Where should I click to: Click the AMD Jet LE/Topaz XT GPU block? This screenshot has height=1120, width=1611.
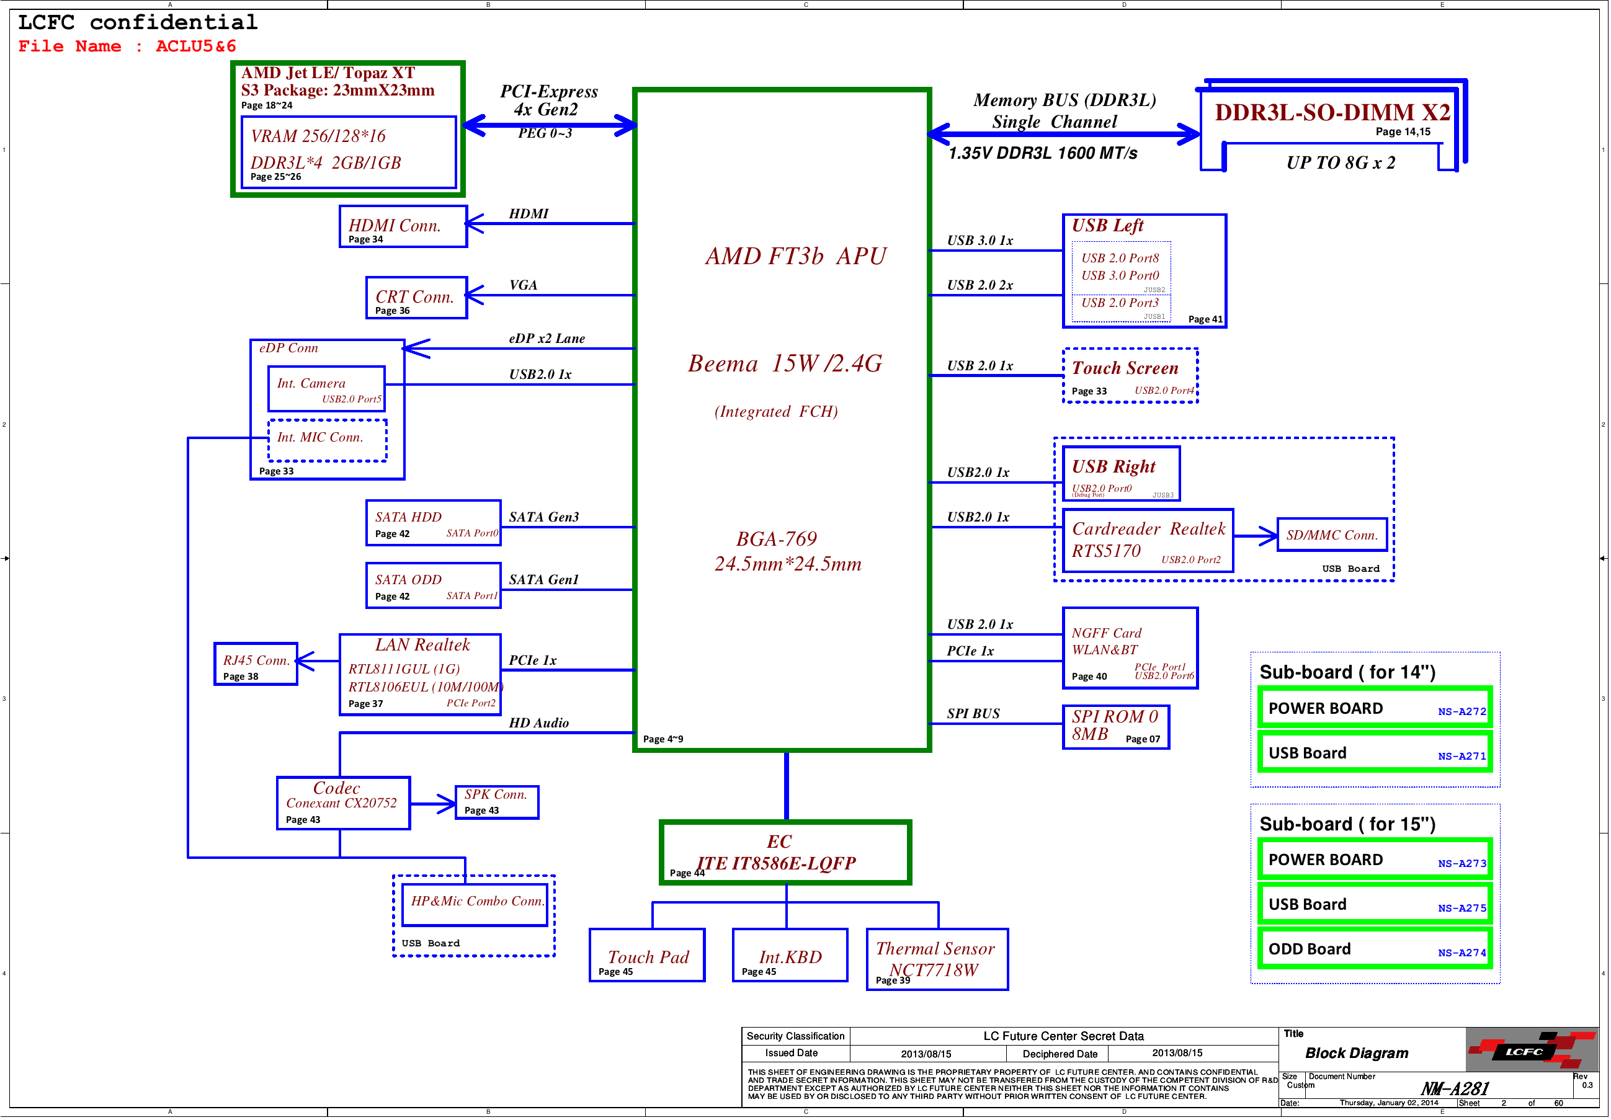[x=347, y=128]
